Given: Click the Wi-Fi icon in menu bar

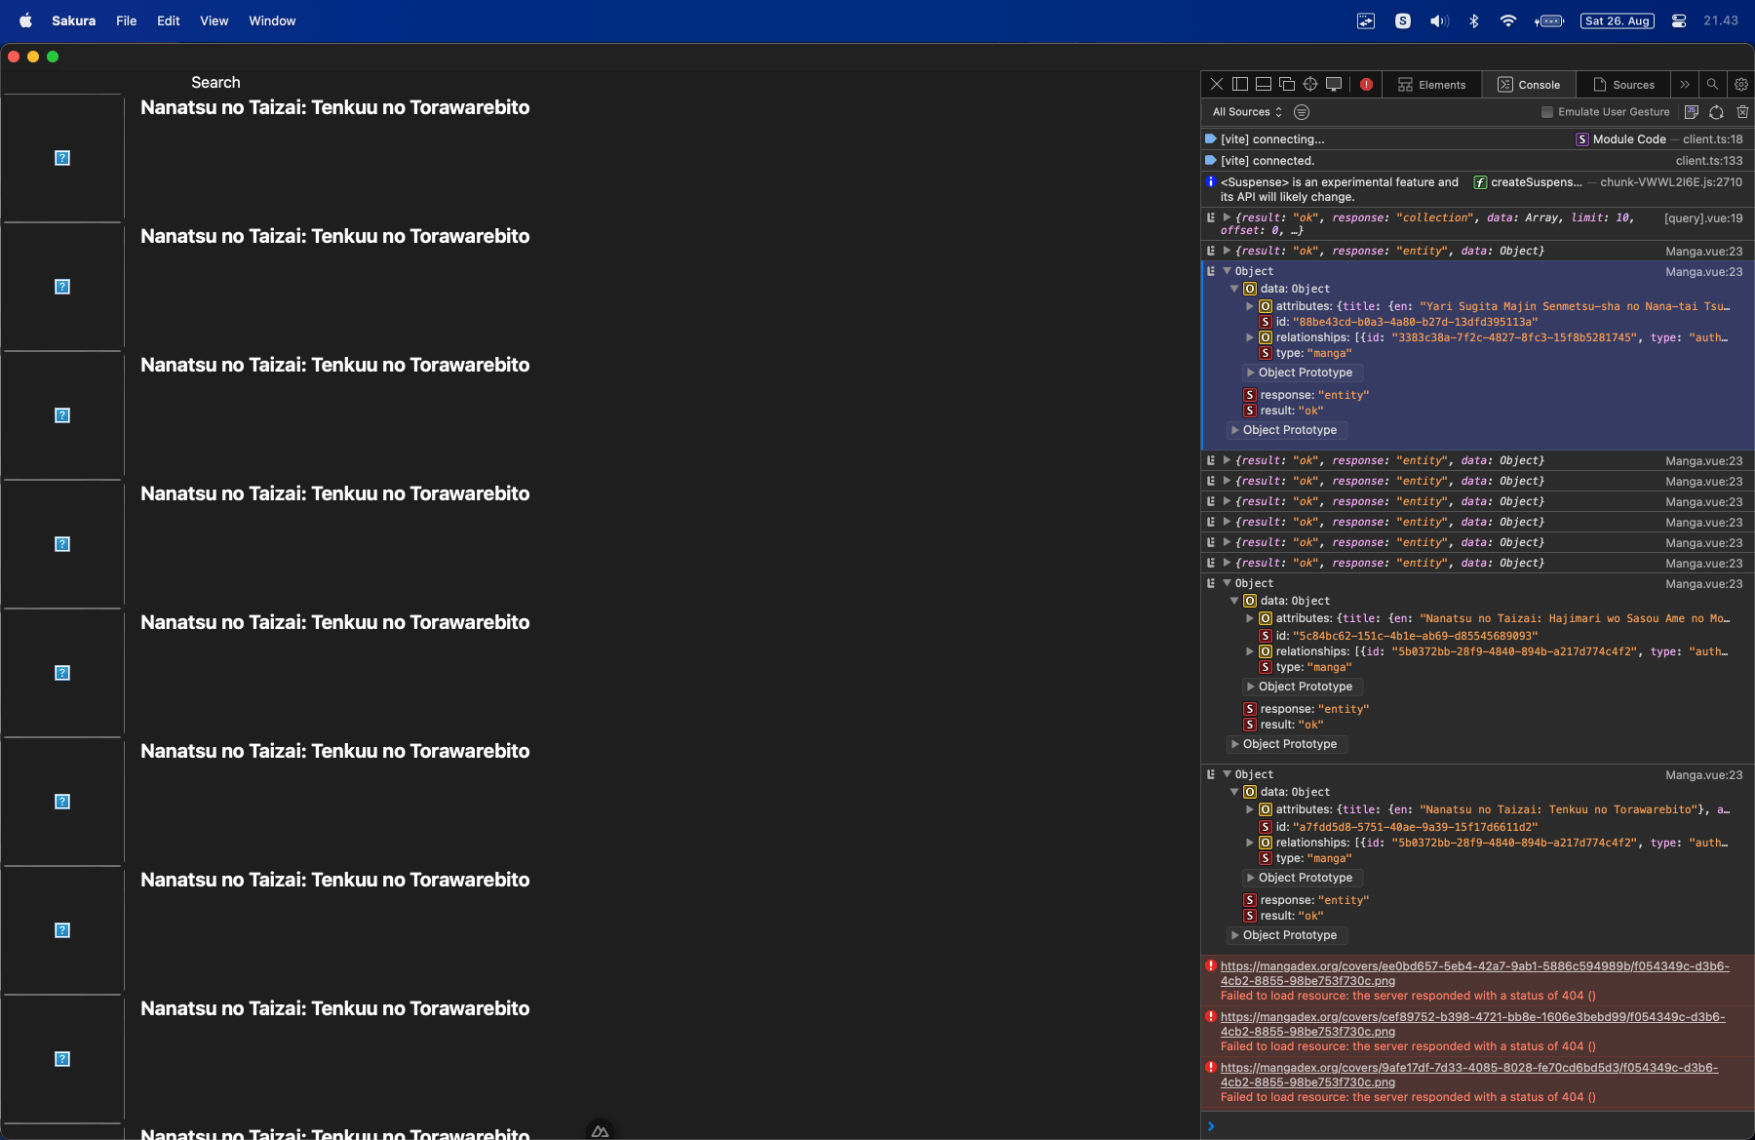Looking at the screenshot, I should pos(1508,20).
